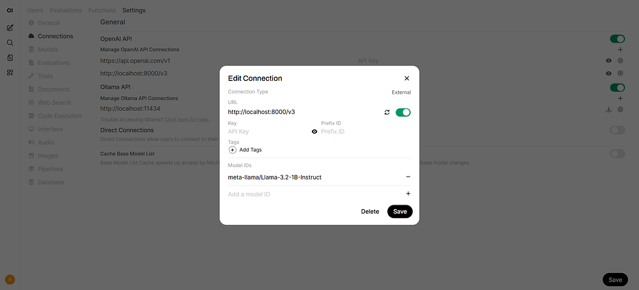Add a new OpenAI API connection

pos(620,50)
